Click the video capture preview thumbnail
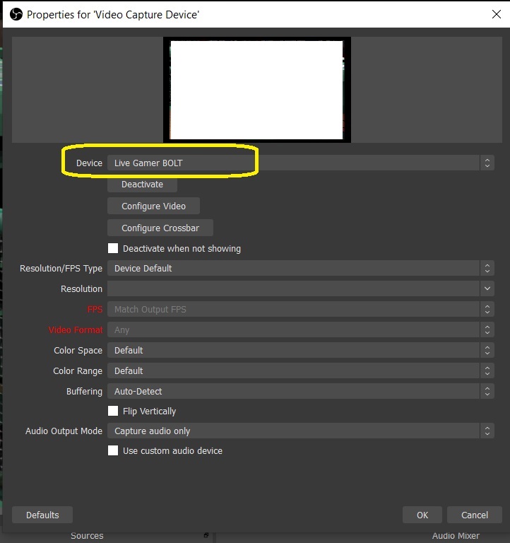This screenshot has height=543, width=510. click(x=256, y=90)
